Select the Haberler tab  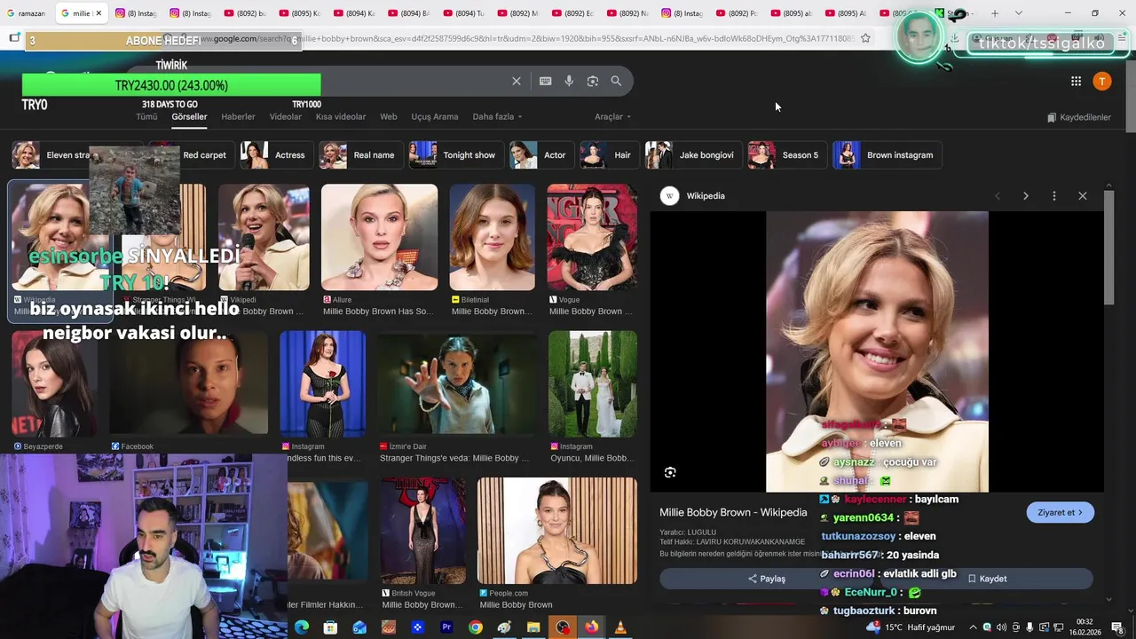(x=238, y=116)
